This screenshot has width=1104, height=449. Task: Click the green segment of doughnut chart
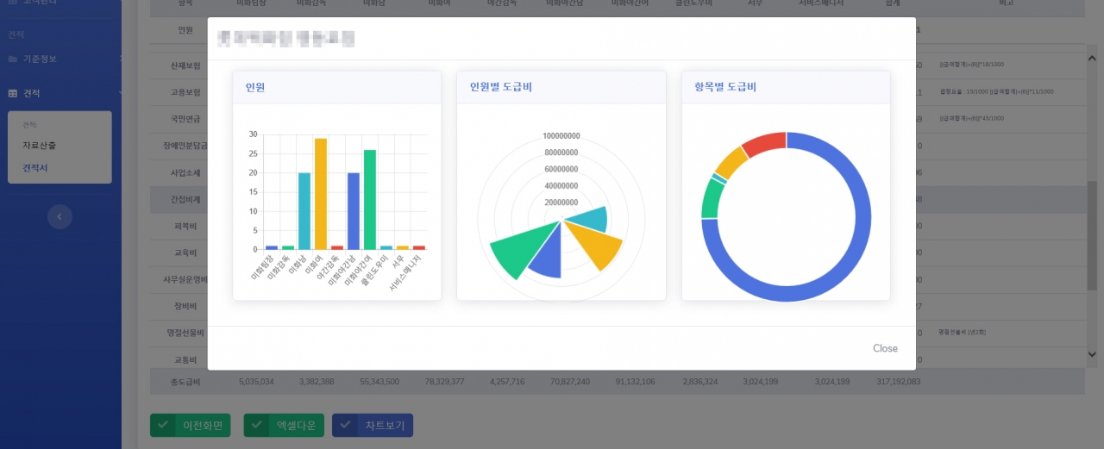pos(712,198)
